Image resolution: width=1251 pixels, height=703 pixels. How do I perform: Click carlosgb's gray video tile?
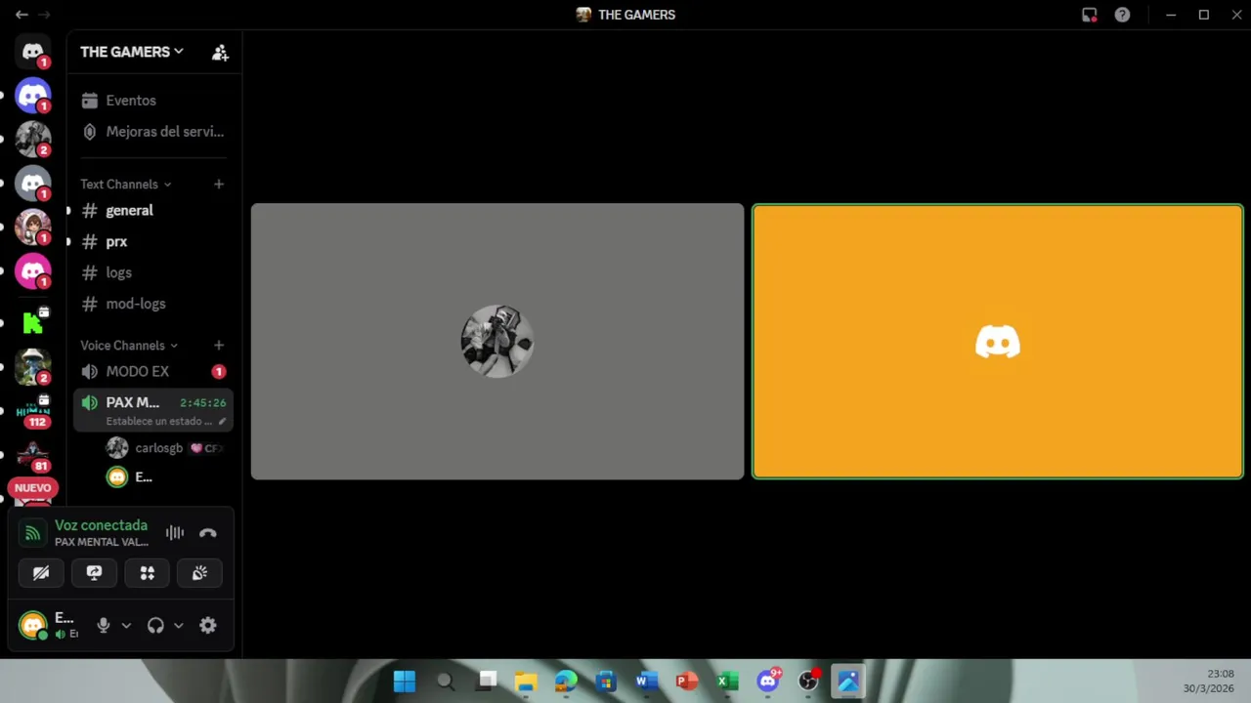coord(497,342)
